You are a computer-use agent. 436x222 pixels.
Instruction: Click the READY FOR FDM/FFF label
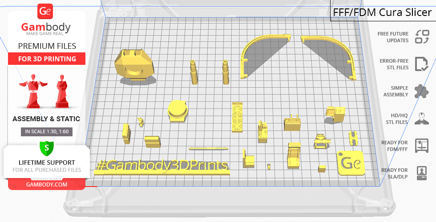(394, 146)
